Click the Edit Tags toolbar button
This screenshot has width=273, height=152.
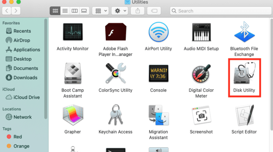[154, 11]
